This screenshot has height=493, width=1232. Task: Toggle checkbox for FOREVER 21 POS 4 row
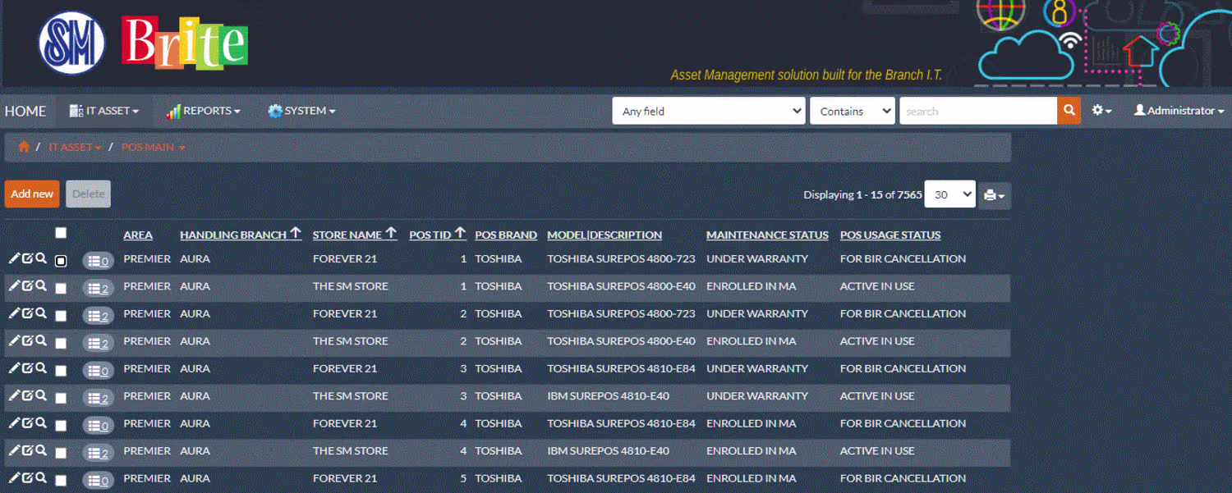coord(61,426)
